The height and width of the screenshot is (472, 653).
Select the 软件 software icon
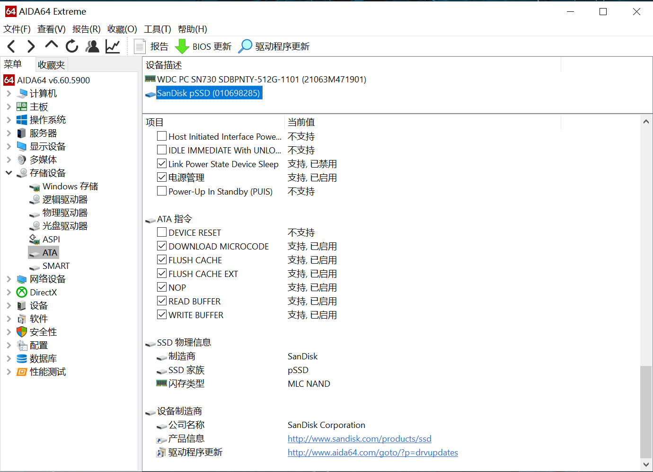22,319
